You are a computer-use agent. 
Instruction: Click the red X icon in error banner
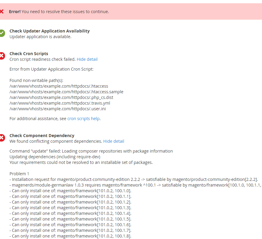(2, 12)
